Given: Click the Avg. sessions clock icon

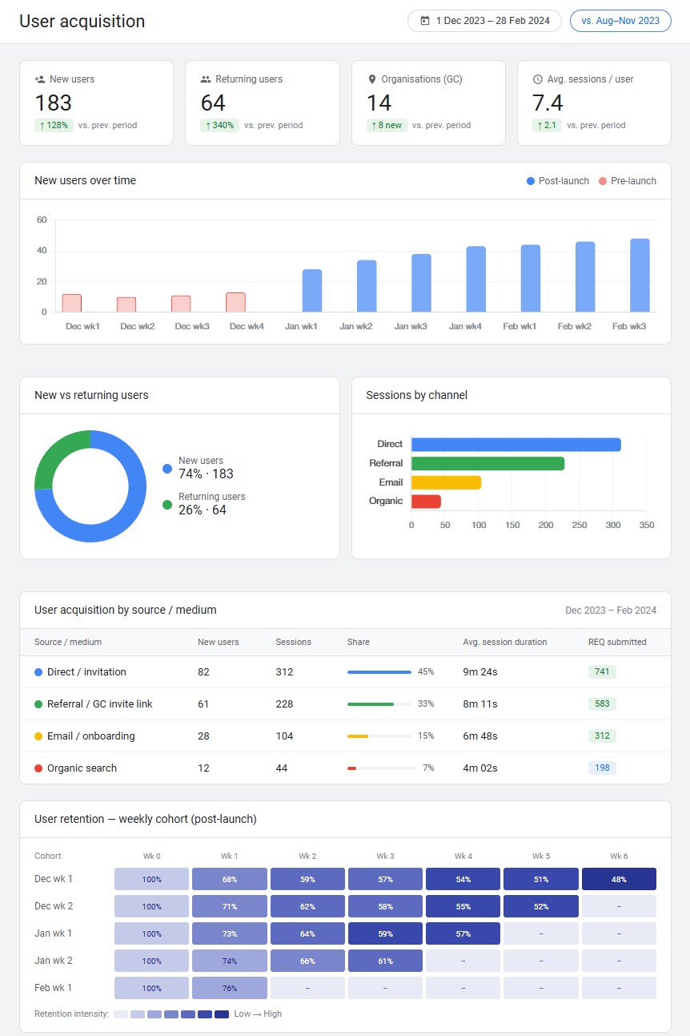Looking at the screenshot, I should (538, 79).
